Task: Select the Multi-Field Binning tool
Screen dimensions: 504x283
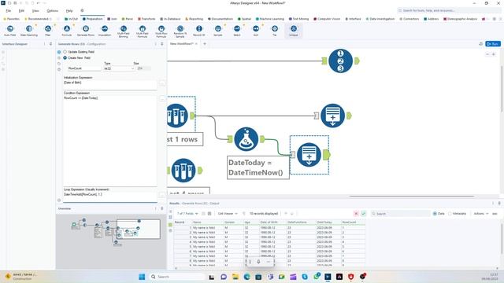Action: click(x=124, y=31)
